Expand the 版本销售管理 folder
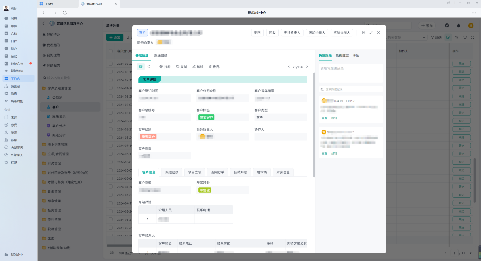 click(57, 145)
